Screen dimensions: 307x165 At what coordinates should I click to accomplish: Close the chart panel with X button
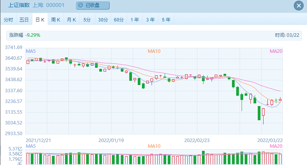pyautogui.click(x=299, y=6)
